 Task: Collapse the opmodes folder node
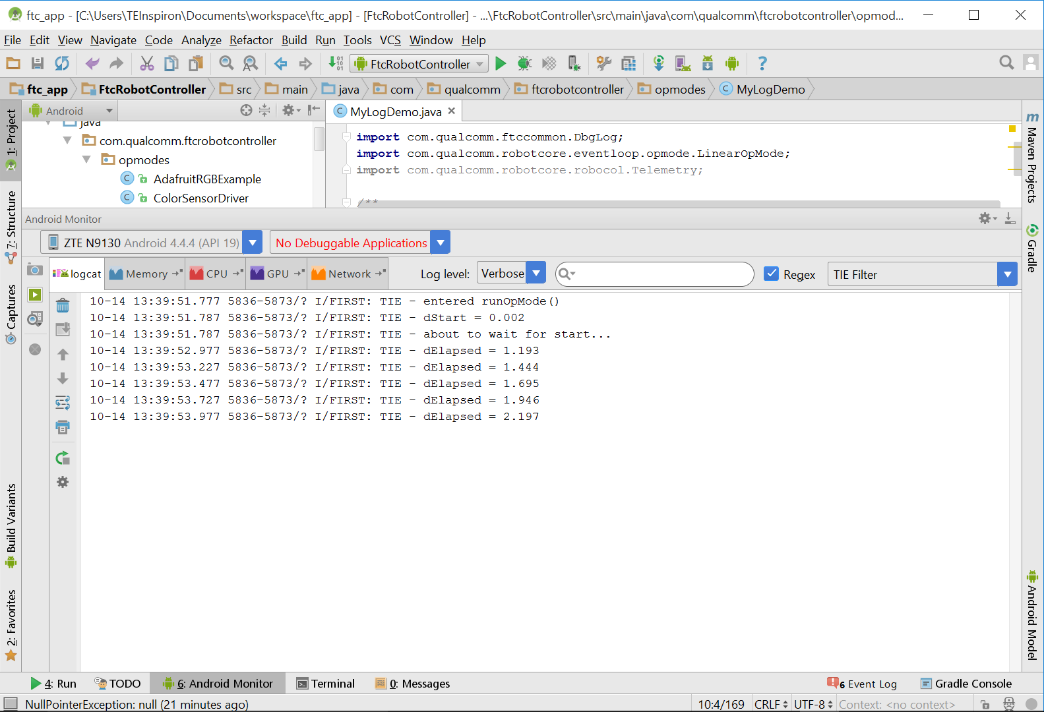(86, 160)
